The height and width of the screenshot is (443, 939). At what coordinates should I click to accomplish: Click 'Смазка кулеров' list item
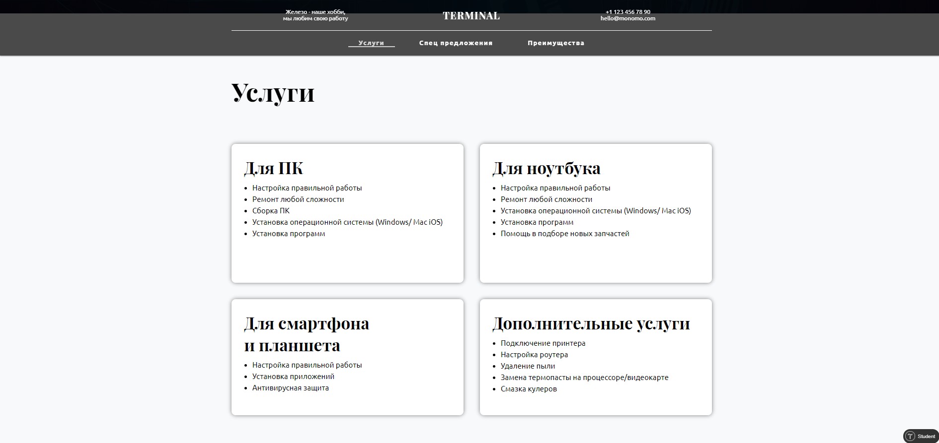click(529, 389)
